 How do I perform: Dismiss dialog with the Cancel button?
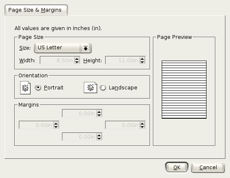pyautogui.click(x=208, y=168)
